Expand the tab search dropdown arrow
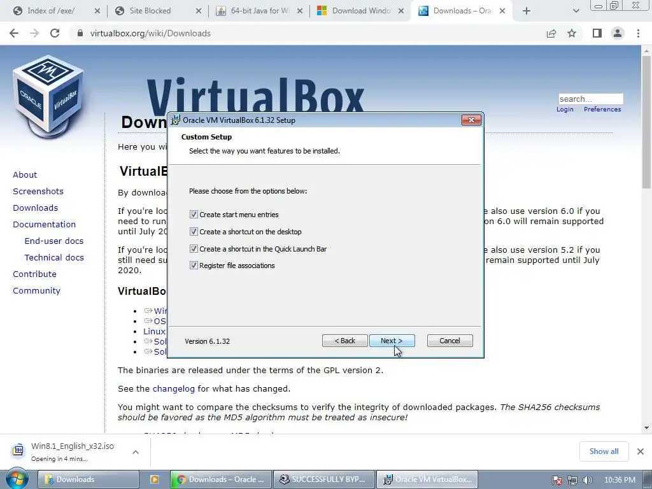 pyautogui.click(x=576, y=11)
